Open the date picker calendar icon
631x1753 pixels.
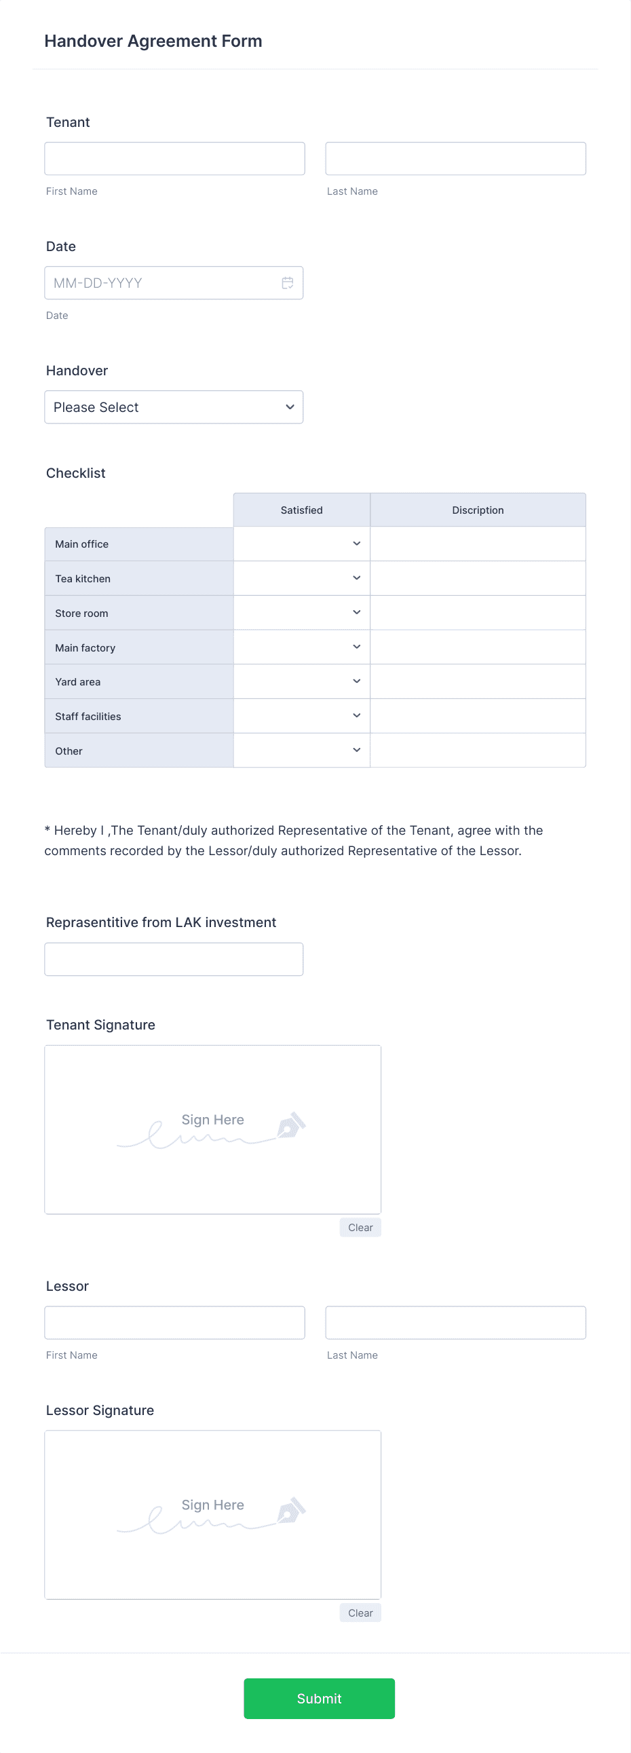click(287, 283)
